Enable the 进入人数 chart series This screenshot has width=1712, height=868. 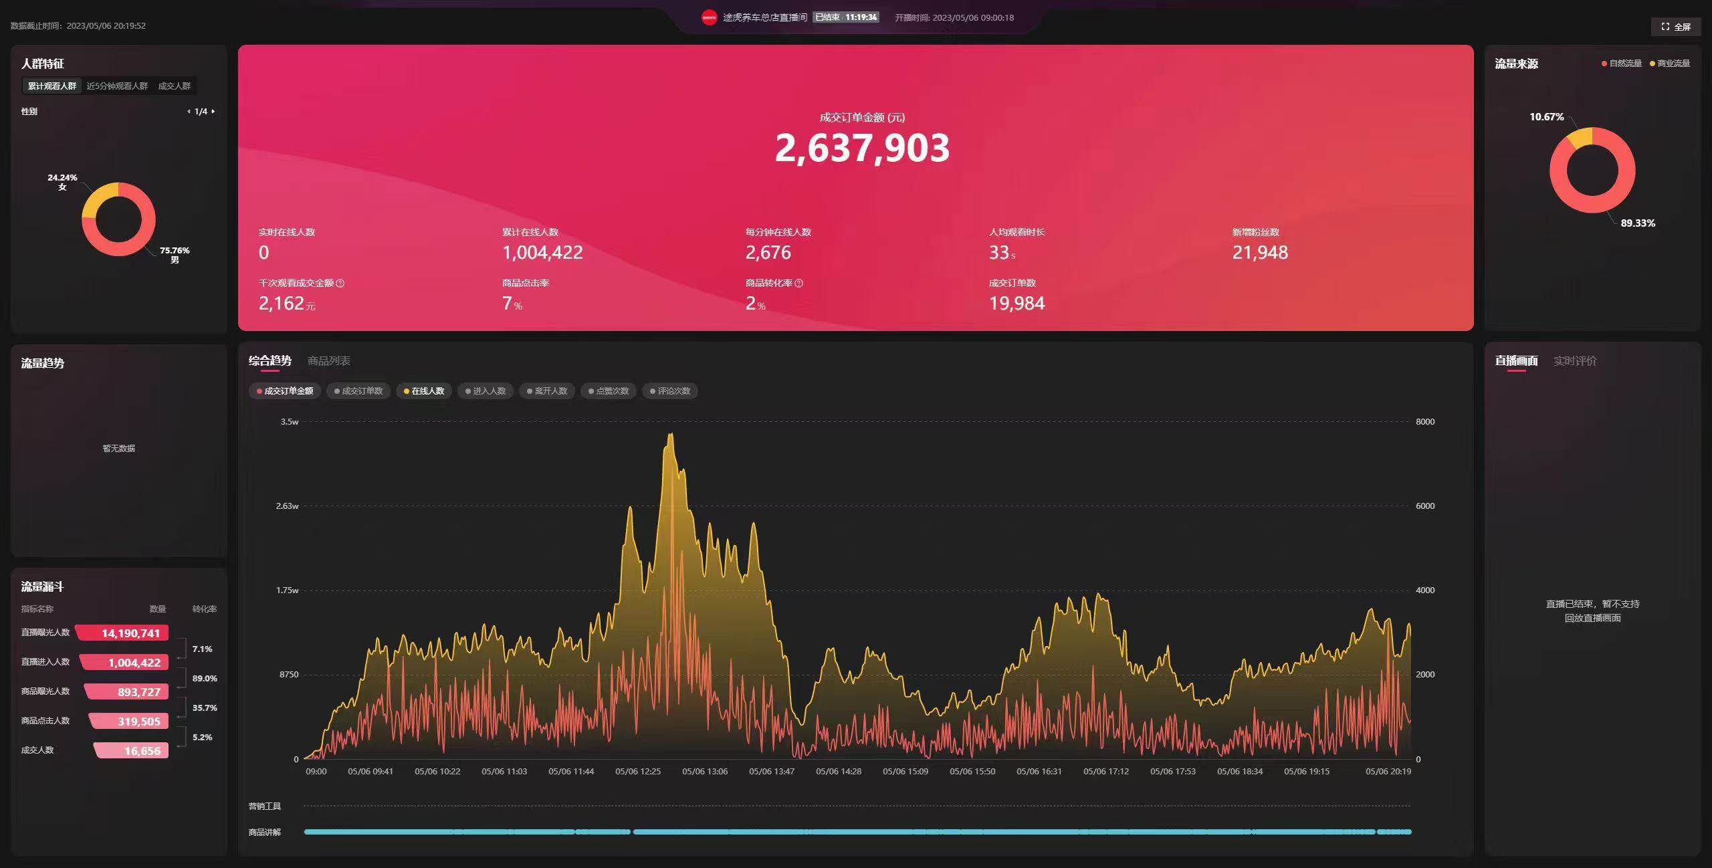coord(485,391)
